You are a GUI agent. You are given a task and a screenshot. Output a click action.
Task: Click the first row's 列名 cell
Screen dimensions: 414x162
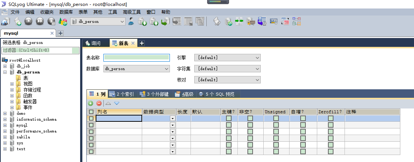(x=119, y=118)
